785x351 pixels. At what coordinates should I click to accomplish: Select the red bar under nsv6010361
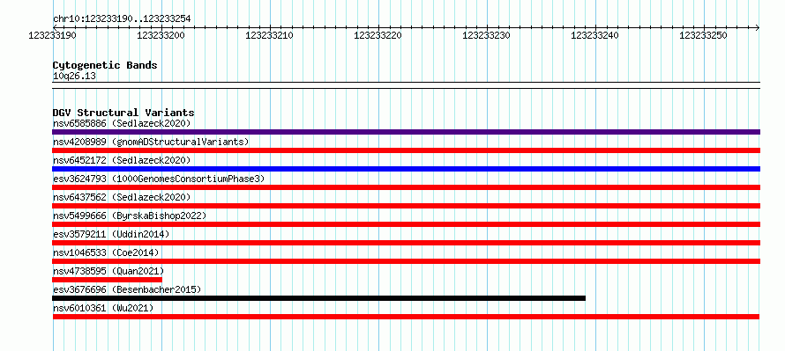(x=406, y=317)
